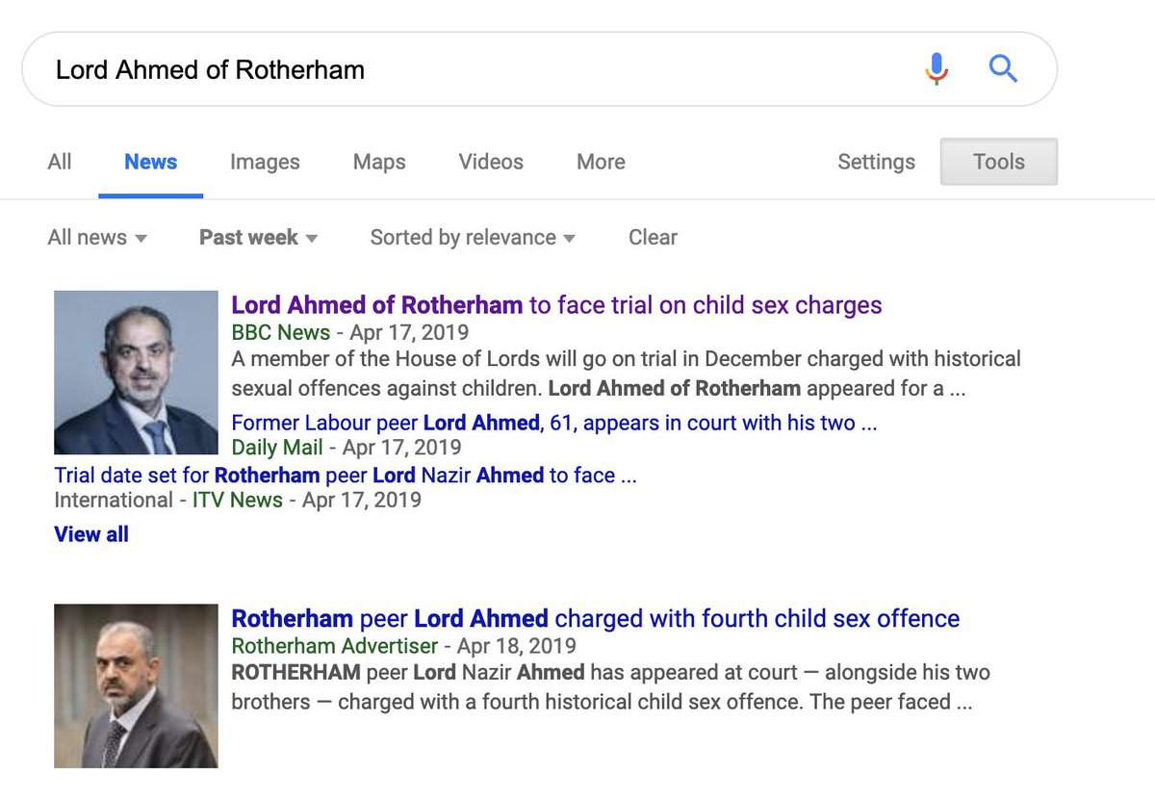The width and height of the screenshot is (1155, 801).
Task: Click the snippet starting 'ROTHERHAM peer Lord Nazir'
Action: pyautogui.click(x=611, y=686)
